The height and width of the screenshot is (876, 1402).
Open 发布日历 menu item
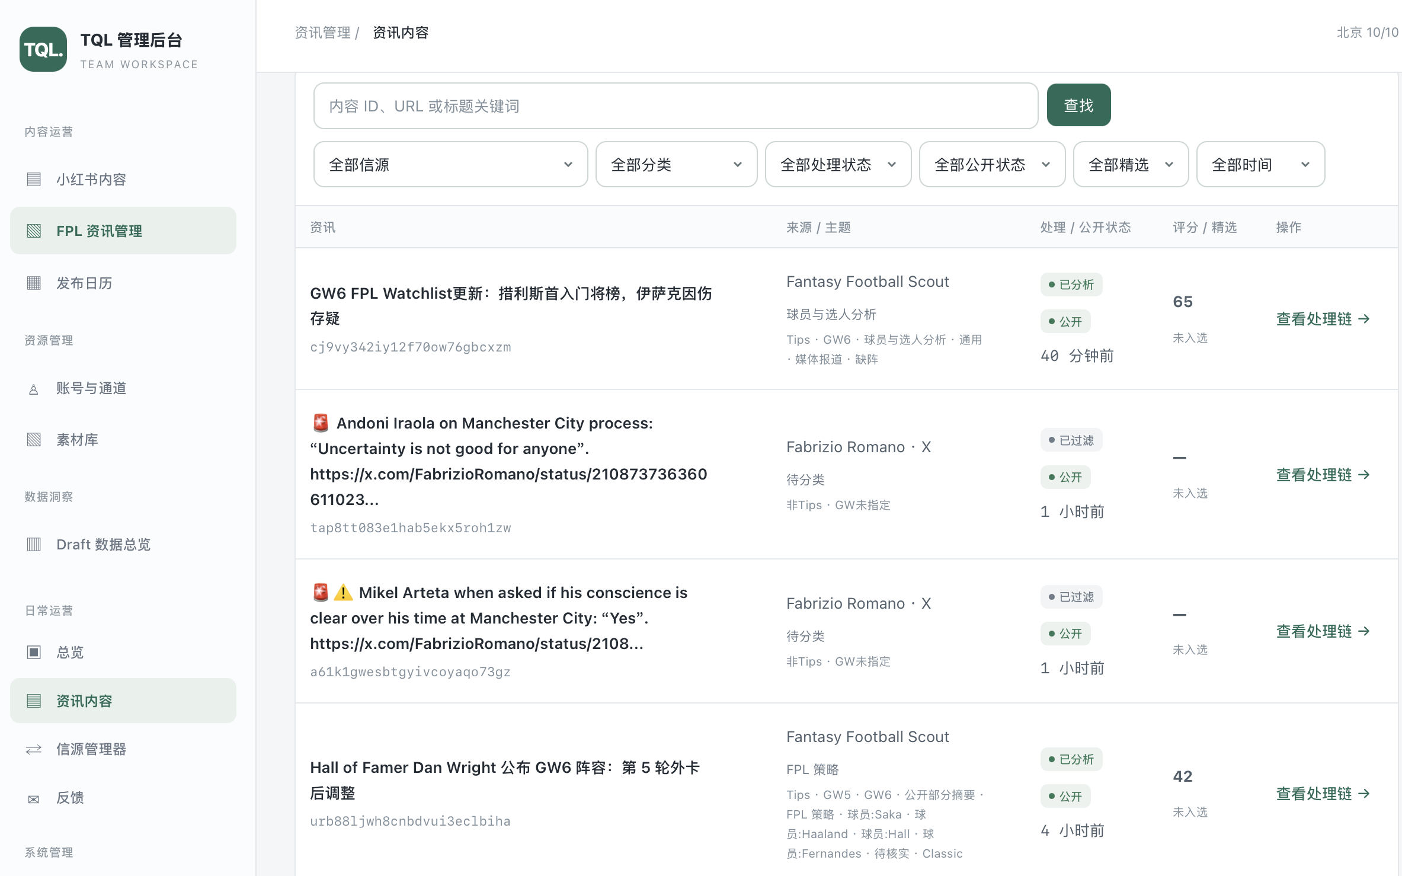pos(123,283)
